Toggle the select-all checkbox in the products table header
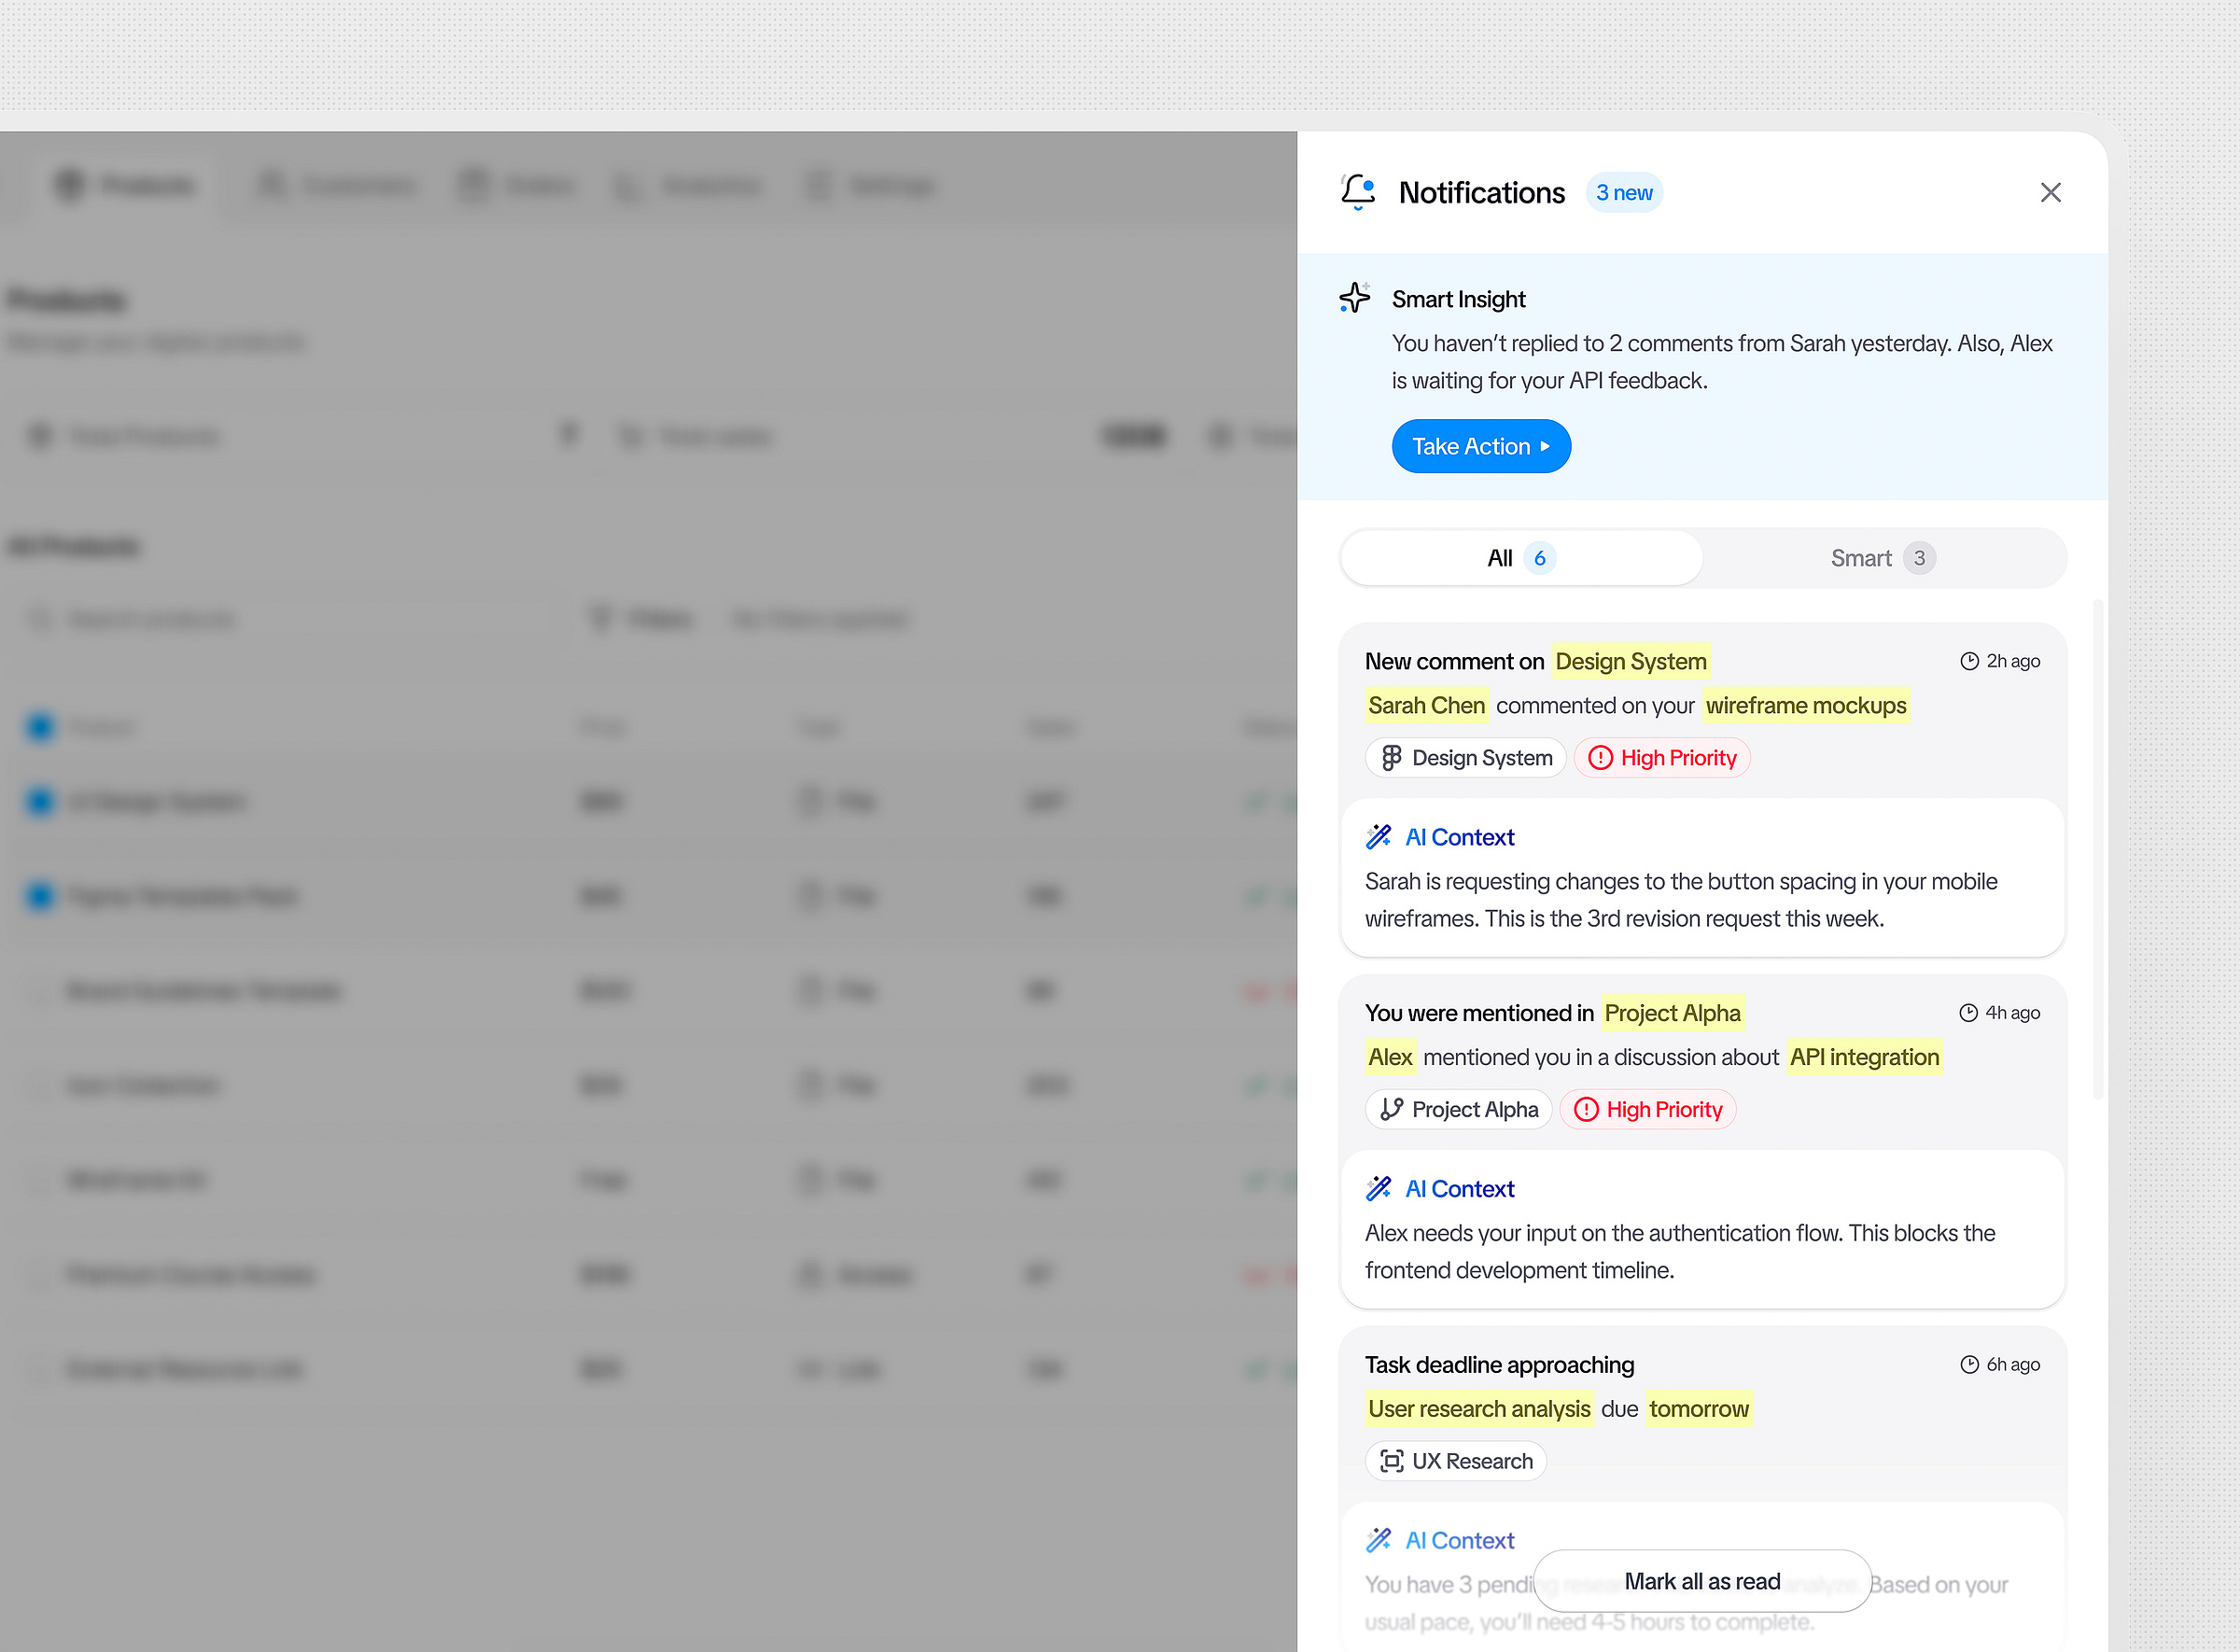 [40, 727]
